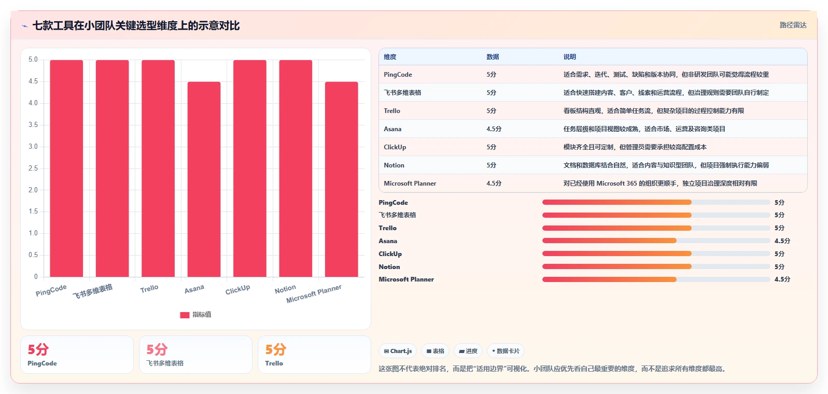Open the 飞书多维表格 5分 summary card

(195, 355)
